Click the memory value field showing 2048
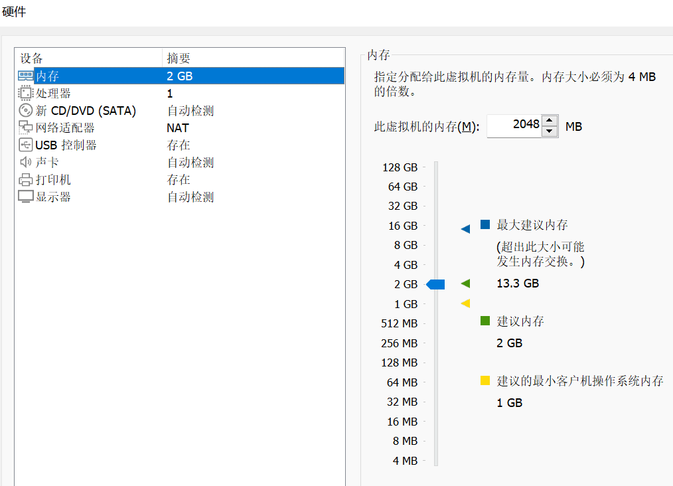Viewport: 673px width, 486px height. point(514,125)
